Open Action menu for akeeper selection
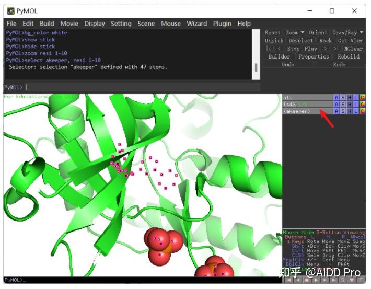Image resolution: width=371 pixels, height=289 pixels. tap(337, 111)
